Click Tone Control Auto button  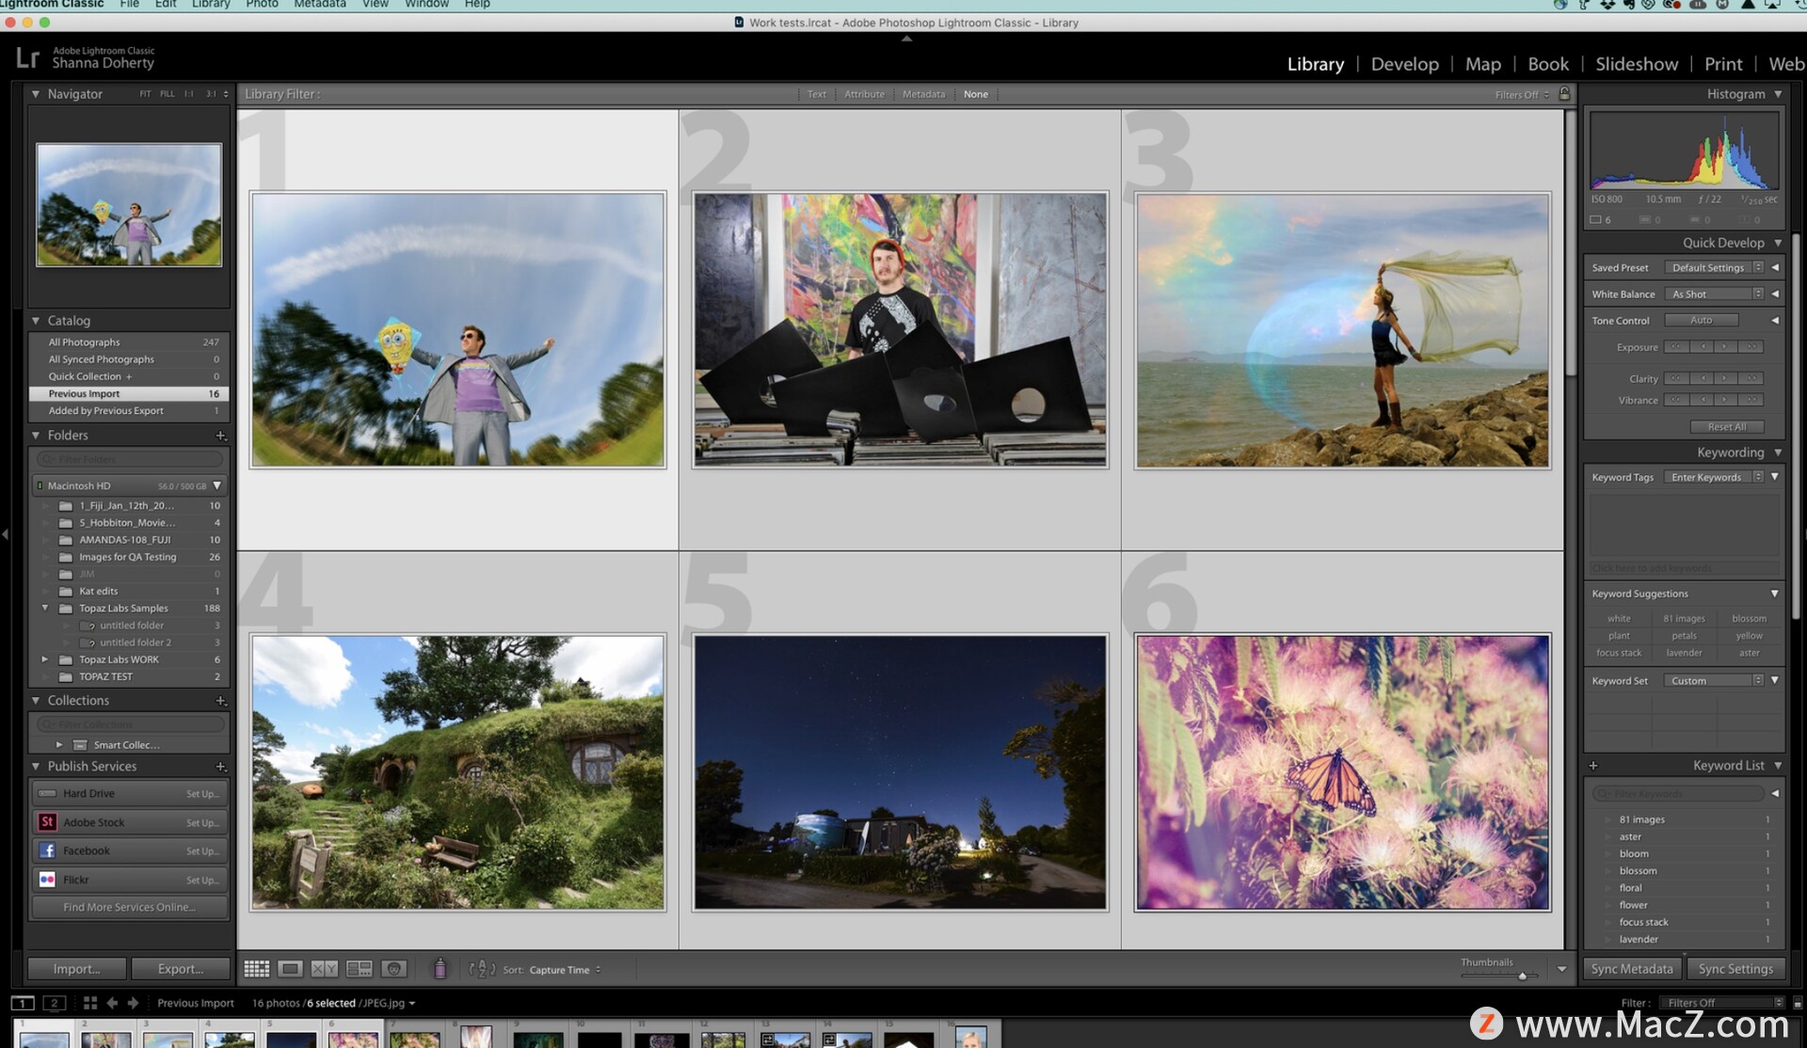coord(1701,321)
